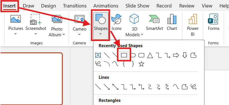The width and height of the screenshot is (229, 105).
Task: Pick the plain Curved Connector in Lines
Action: click(x=150, y=87)
